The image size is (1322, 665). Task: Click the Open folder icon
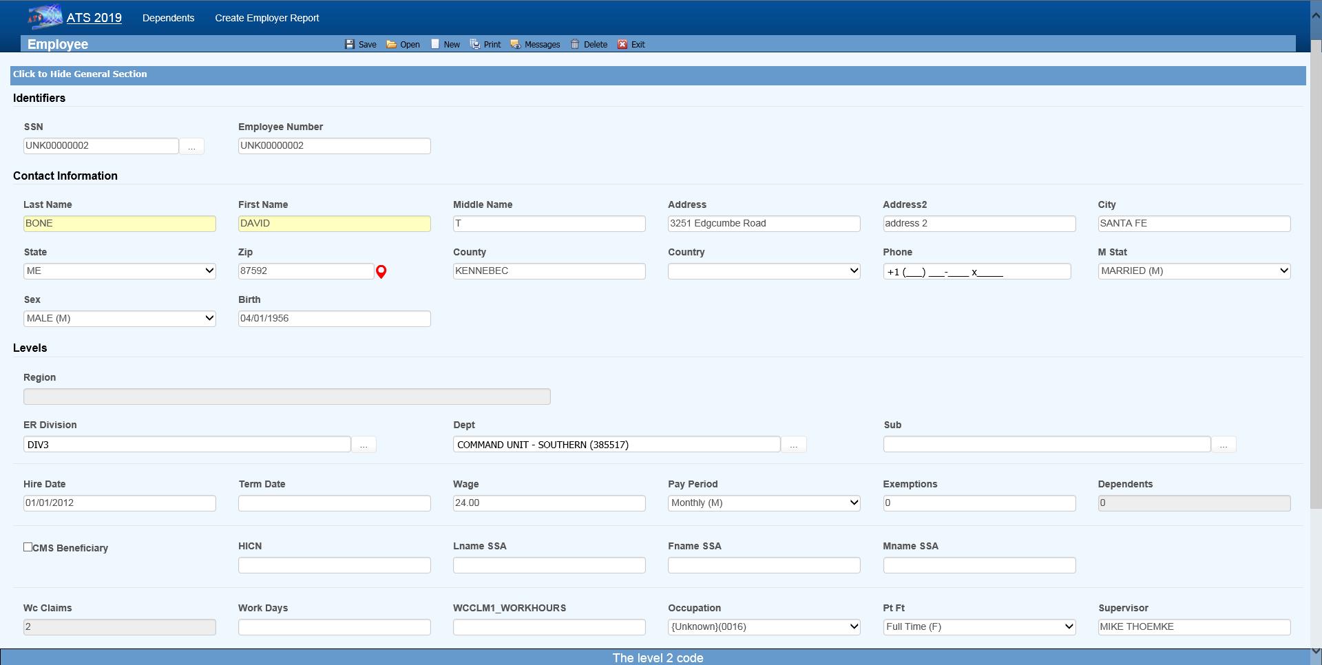[x=391, y=44]
